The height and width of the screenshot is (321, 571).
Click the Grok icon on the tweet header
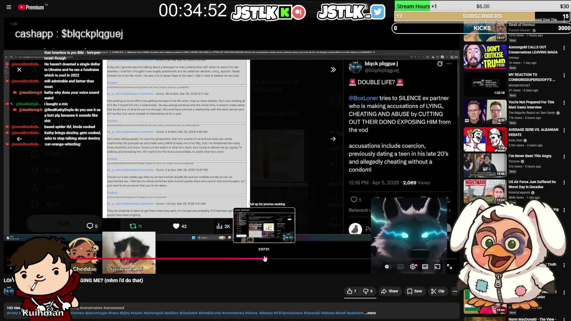point(440,64)
